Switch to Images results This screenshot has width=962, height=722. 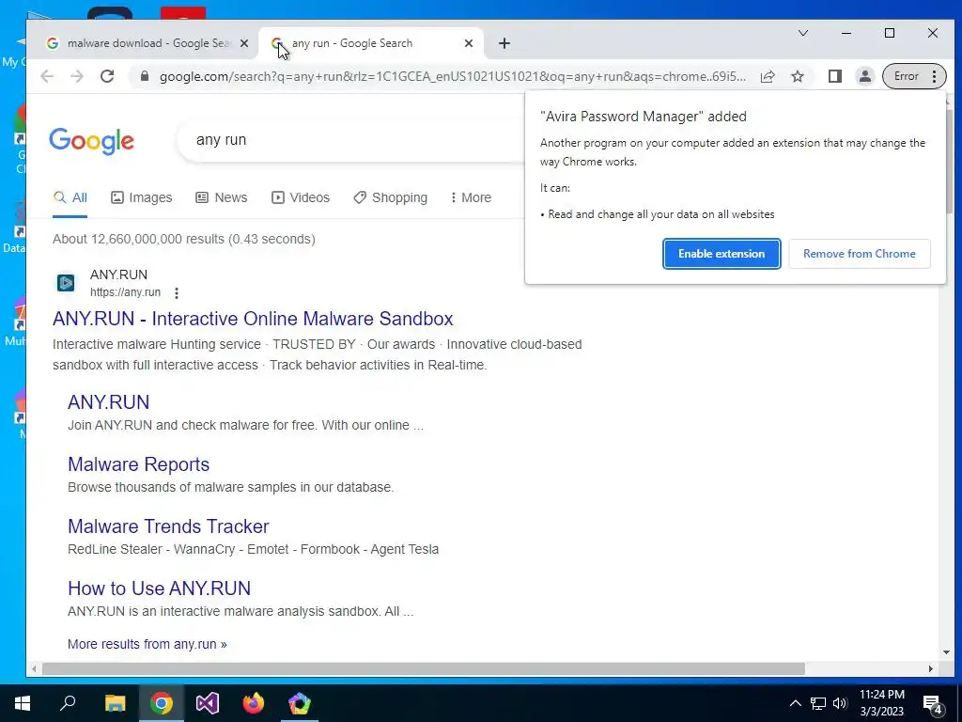[x=141, y=197]
